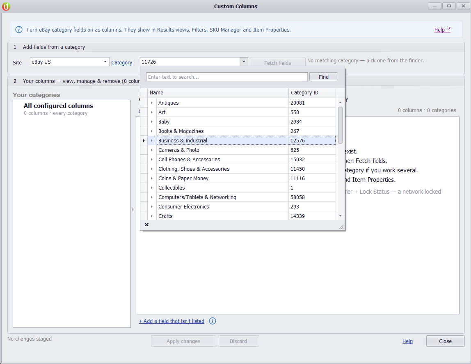471x364 pixels.
Task: Open the Help link in the banner
Action: pos(442,30)
